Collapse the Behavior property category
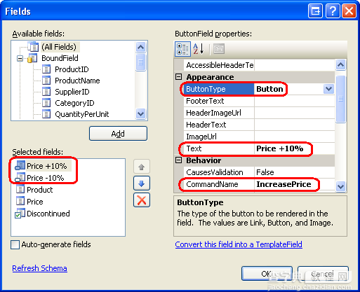Image resolution: width=360 pixels, height=292 pixels. pos(179,160)
